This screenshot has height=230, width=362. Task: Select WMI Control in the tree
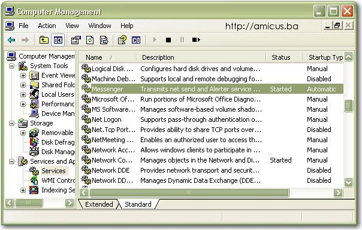tap(52, 180)
